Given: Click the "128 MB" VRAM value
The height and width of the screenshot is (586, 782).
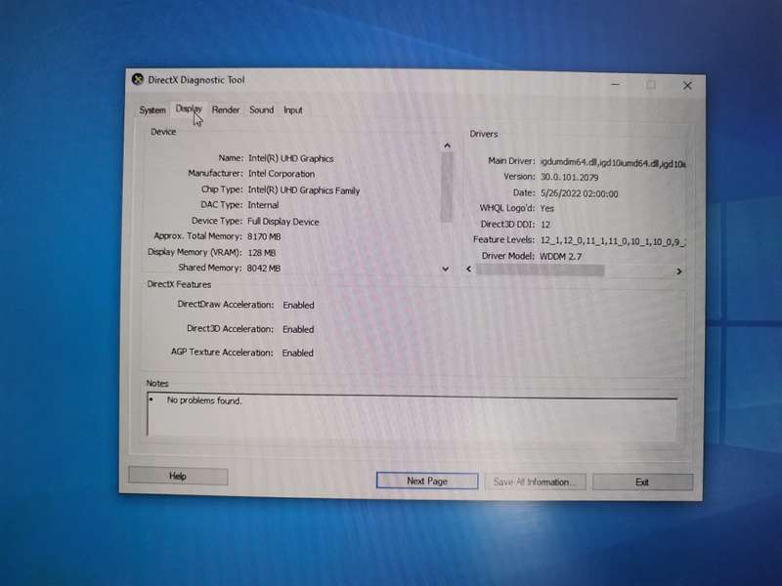Looking at the screenshot, I should tap(261, 253).
